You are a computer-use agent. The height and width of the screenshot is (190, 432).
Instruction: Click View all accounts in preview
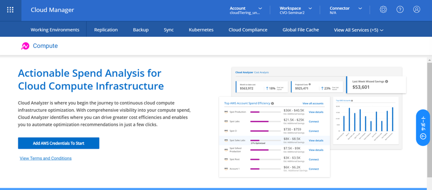(x=313, y=103)
